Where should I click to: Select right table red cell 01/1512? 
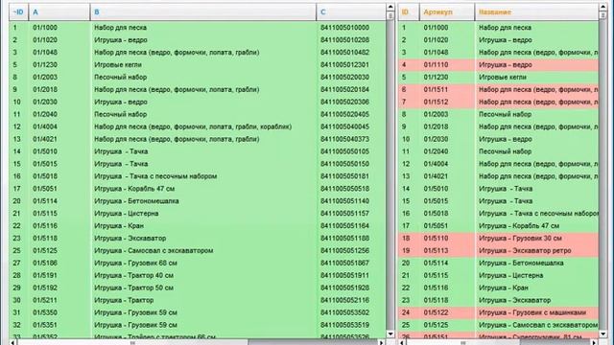[436, 102]
